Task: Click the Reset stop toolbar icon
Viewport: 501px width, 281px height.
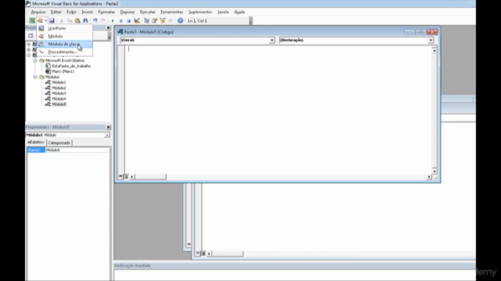Action: [x=128, y=21]
